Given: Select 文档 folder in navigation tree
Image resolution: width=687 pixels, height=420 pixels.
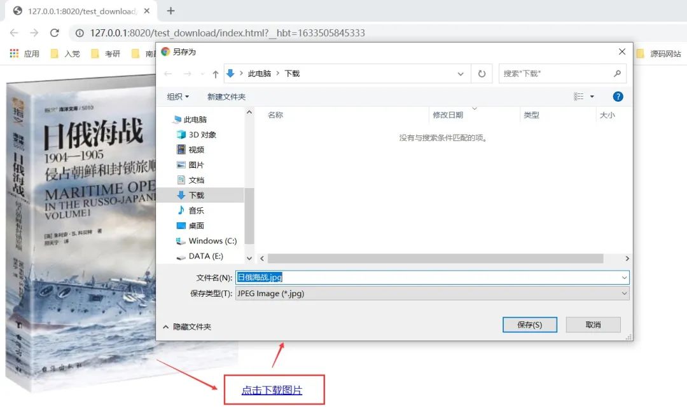Looking at the screenshot, I should click(x=191, y=180).
